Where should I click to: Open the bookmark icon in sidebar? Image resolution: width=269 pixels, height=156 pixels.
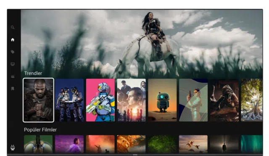13,88
